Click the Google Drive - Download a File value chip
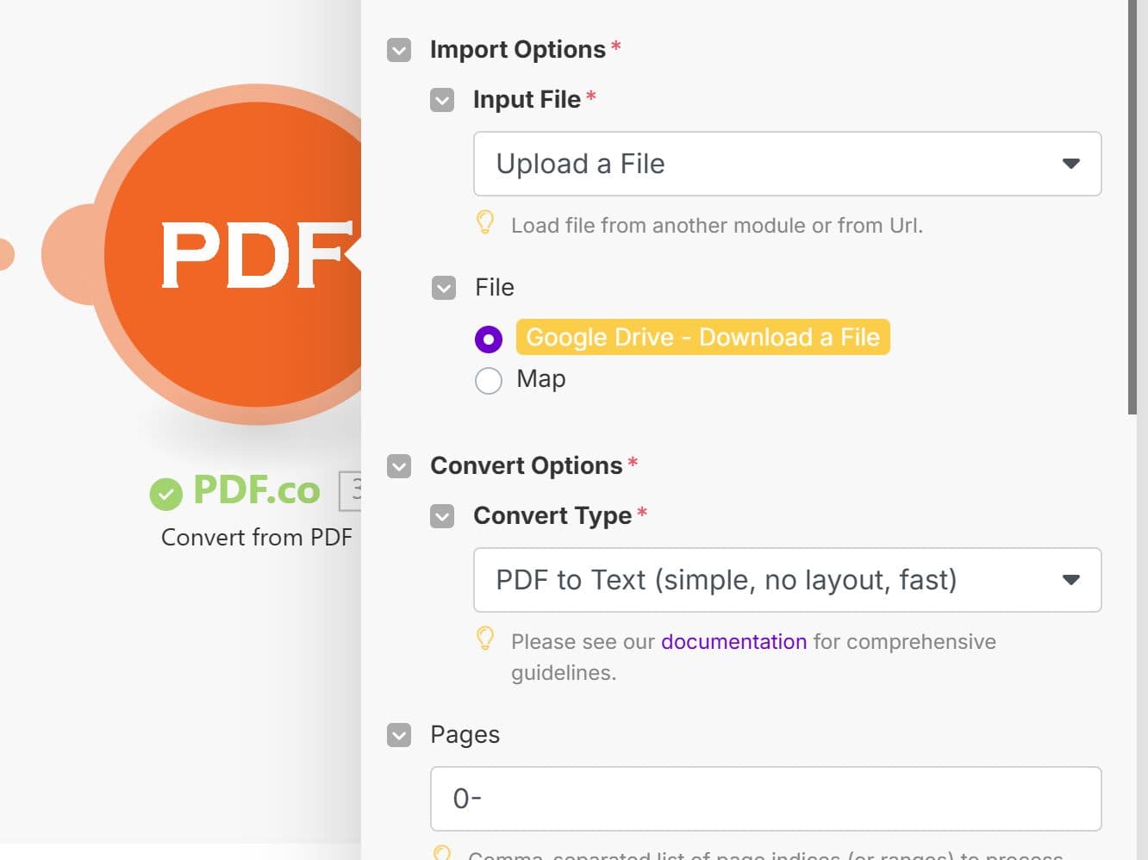 click(702, 337)
